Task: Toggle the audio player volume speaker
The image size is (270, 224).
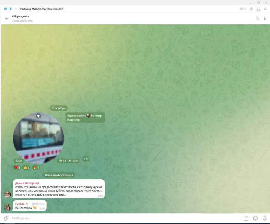Action: 251,9
